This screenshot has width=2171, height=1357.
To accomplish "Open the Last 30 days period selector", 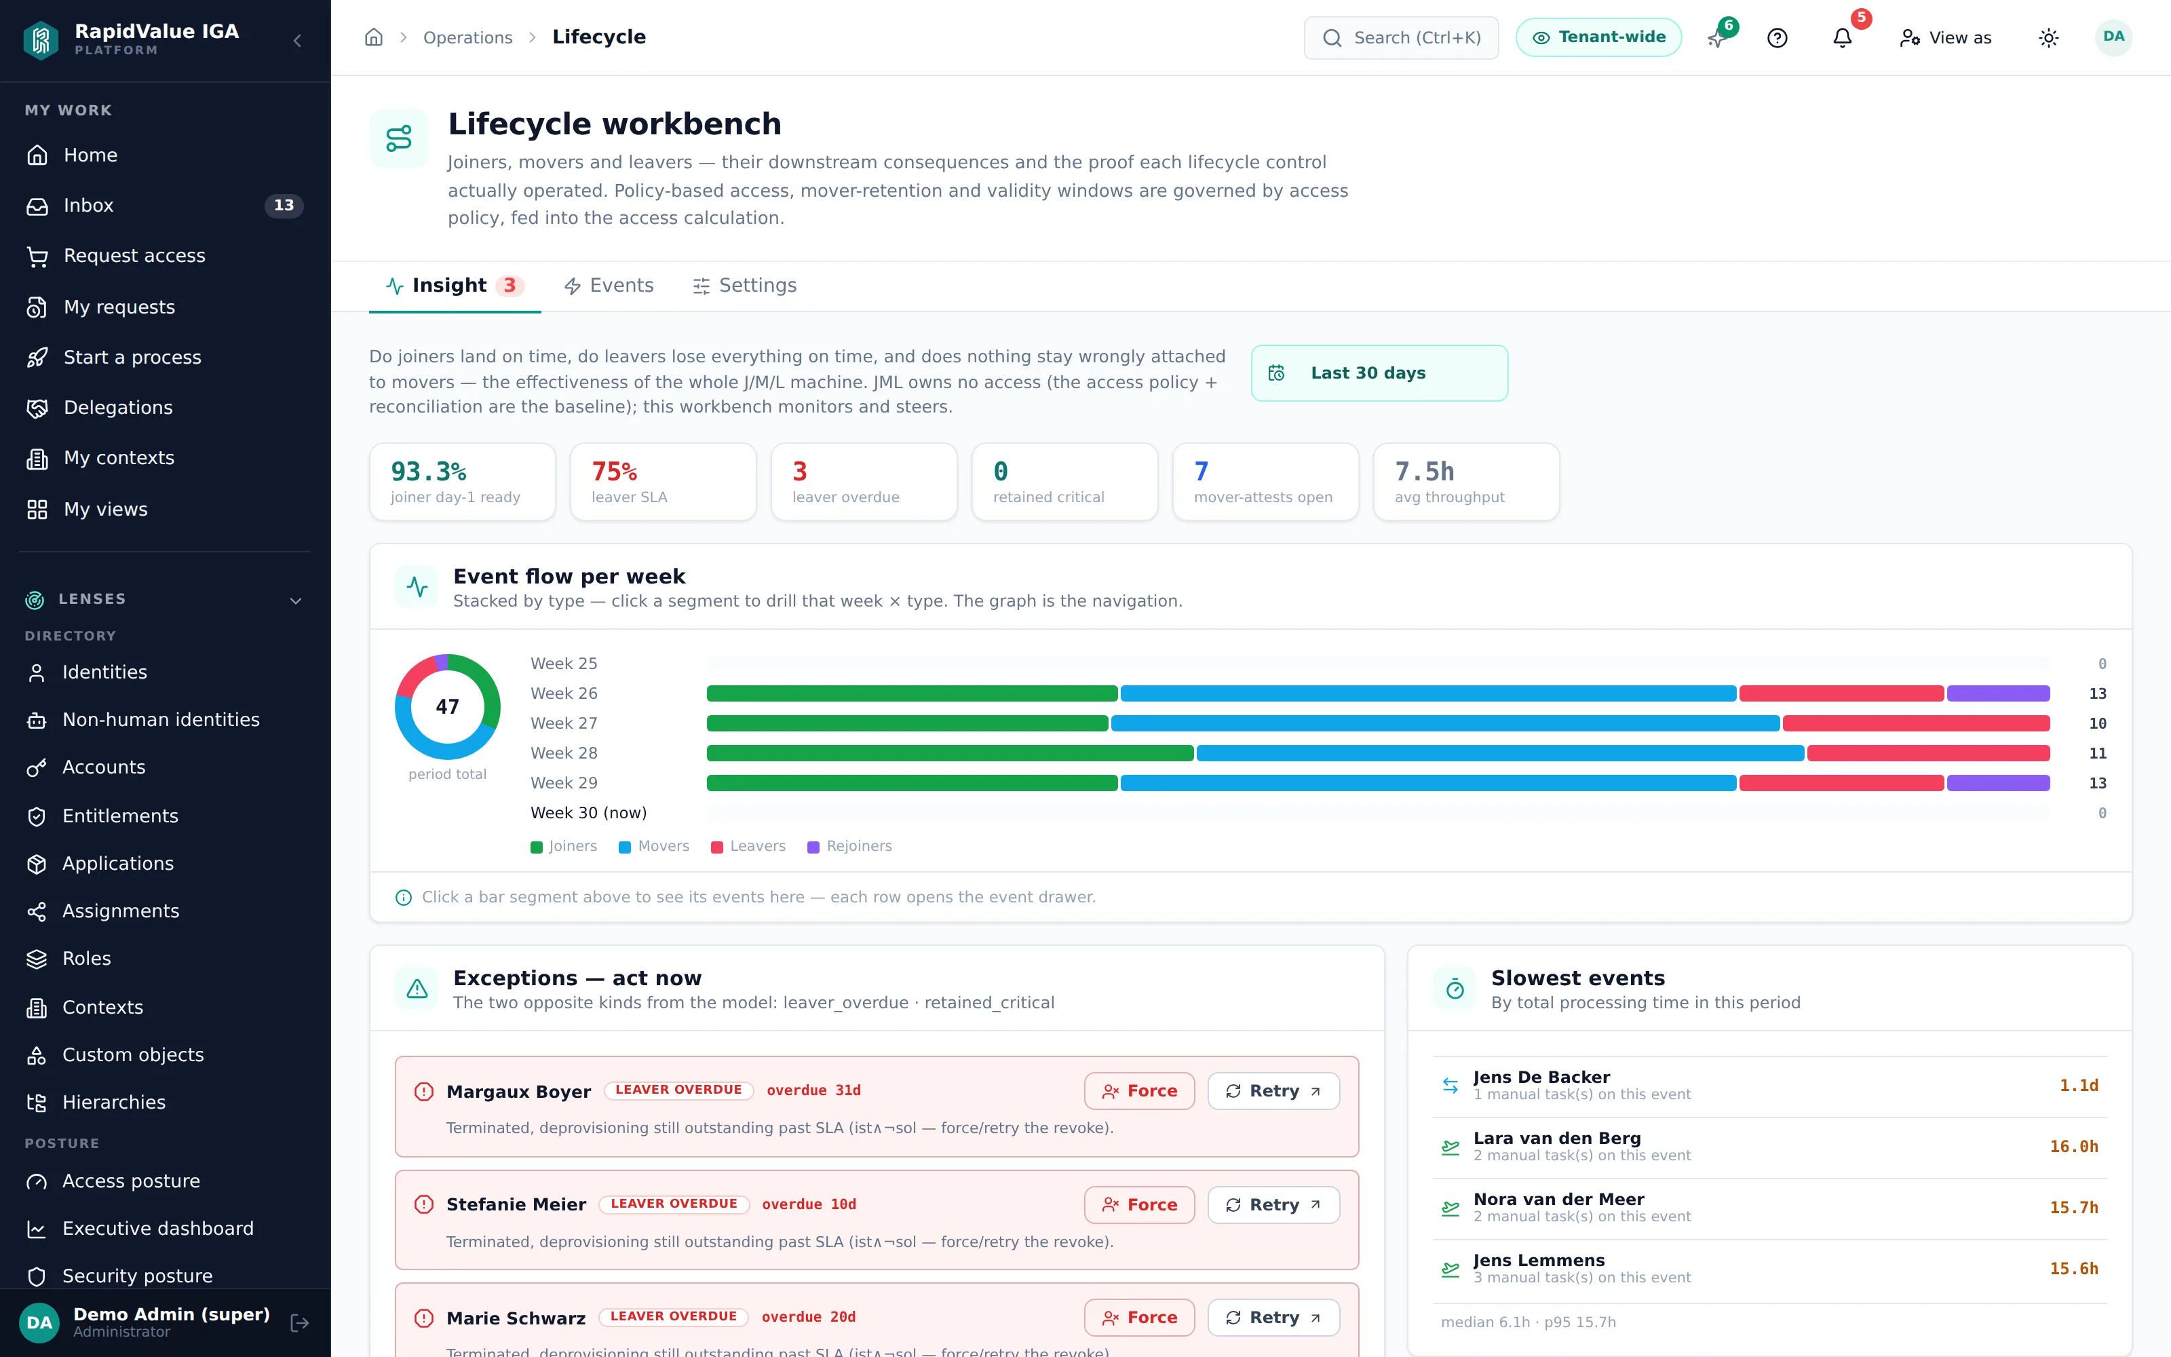I will 1379,372.
